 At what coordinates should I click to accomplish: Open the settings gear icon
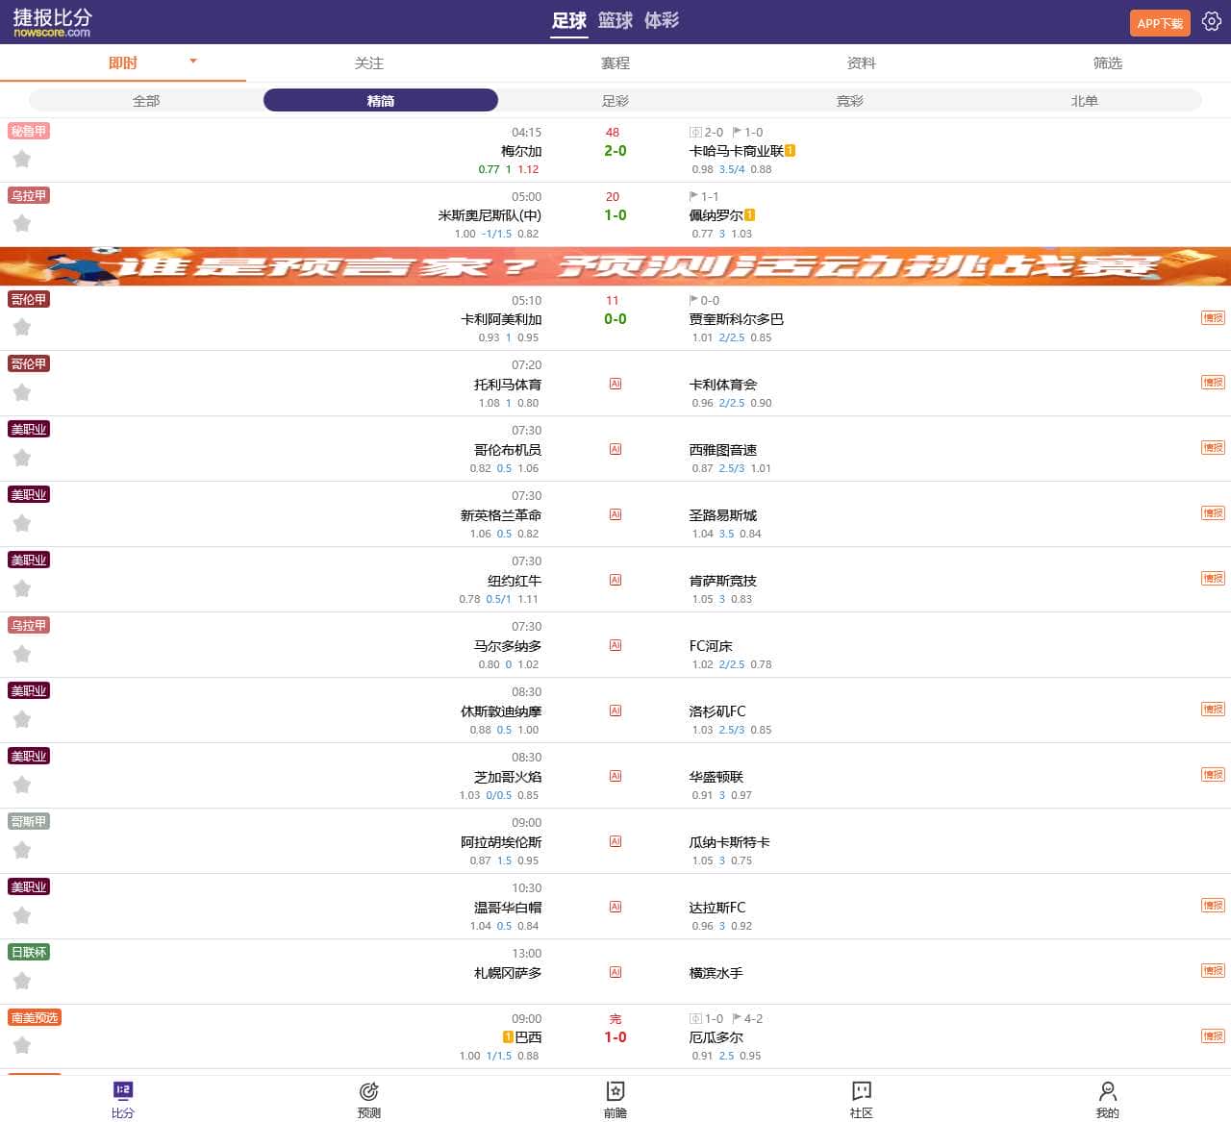pos(1212,21)
